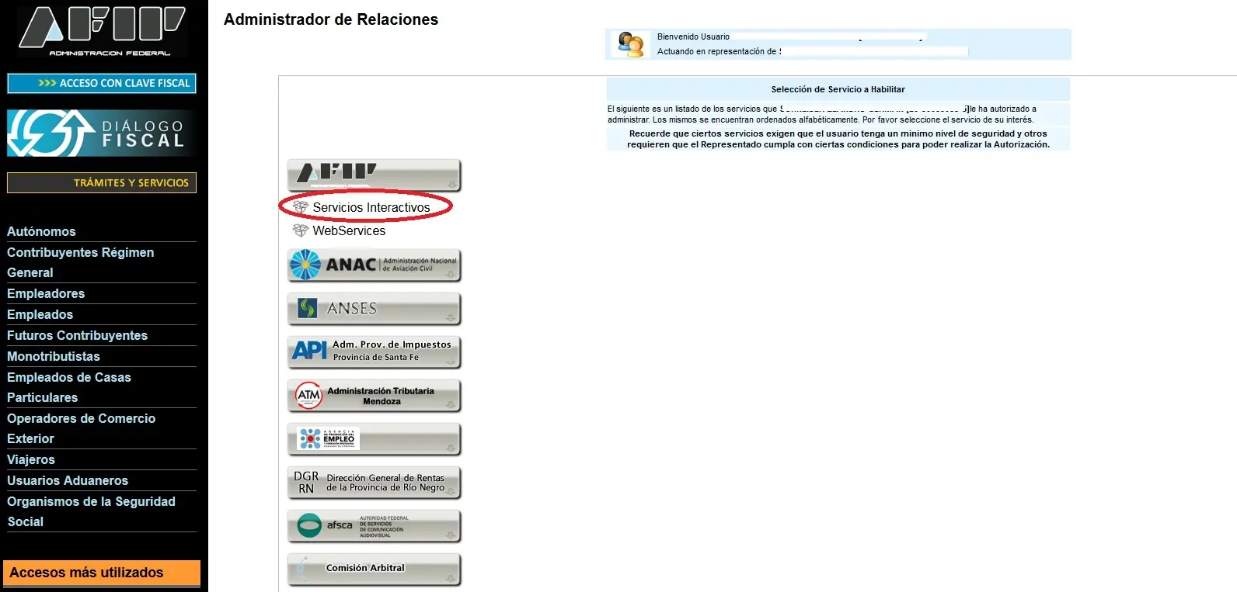Viewport: 1237px width, 592px height.
Task: Expand the ANAC Aviación Civil group
Action: (x=375, y=265)
